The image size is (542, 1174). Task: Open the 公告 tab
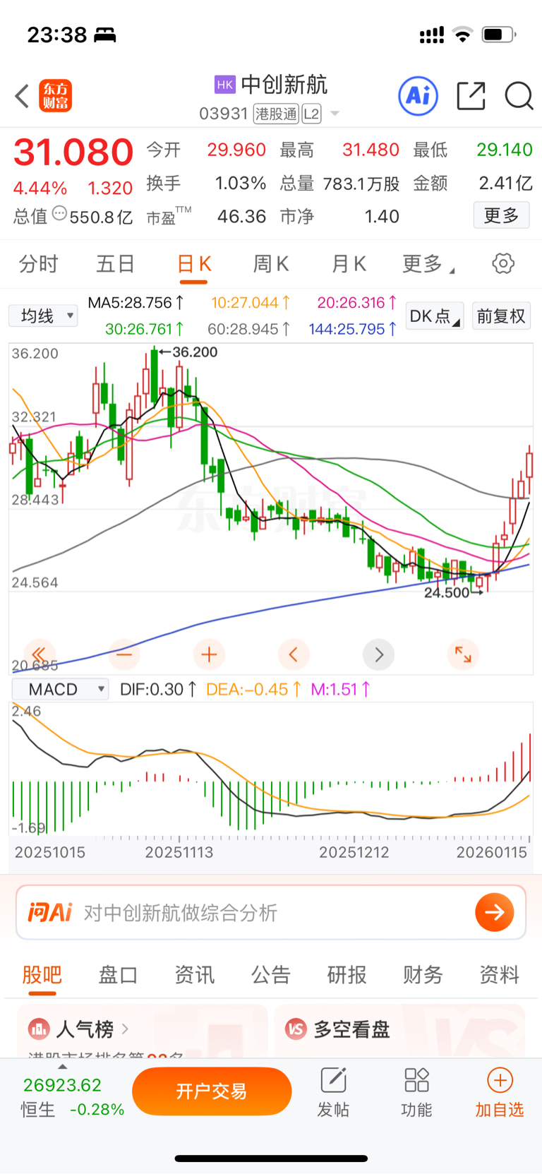click(x=270, y=975)
